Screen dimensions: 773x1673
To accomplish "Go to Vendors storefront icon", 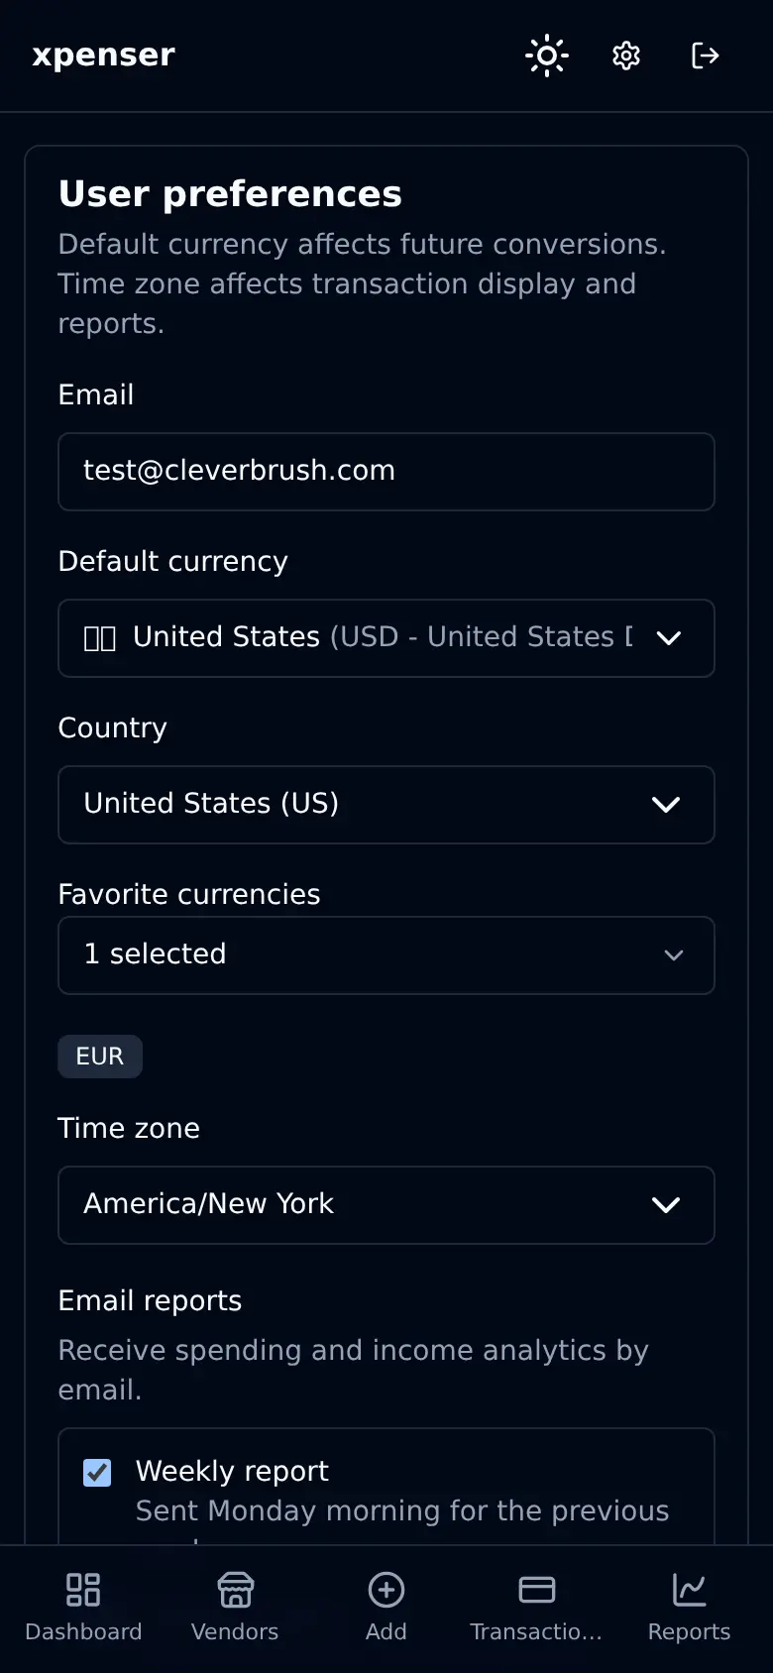I will point(235,1590).
